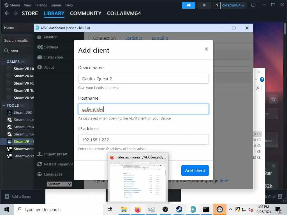Switch Steam to Big Picture mode icon
The height and width of the screenshot is (215, 287).
[x=253, y=5]
